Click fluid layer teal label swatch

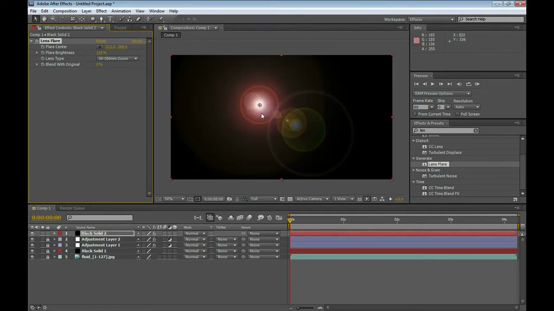click(60, 257)
